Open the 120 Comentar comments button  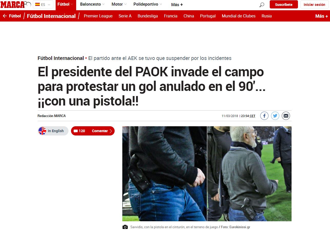[x=93, y=131]
